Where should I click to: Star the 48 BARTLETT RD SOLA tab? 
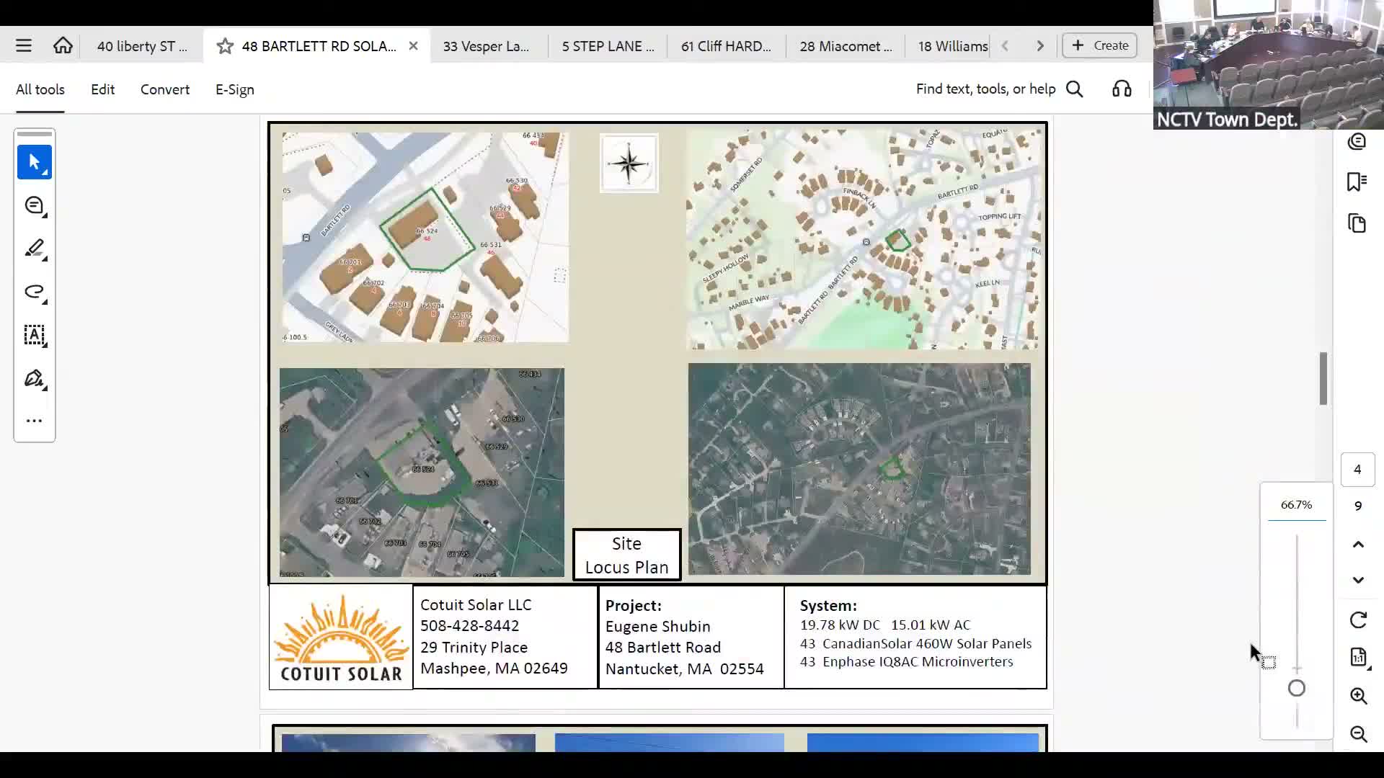click(225, 46)
